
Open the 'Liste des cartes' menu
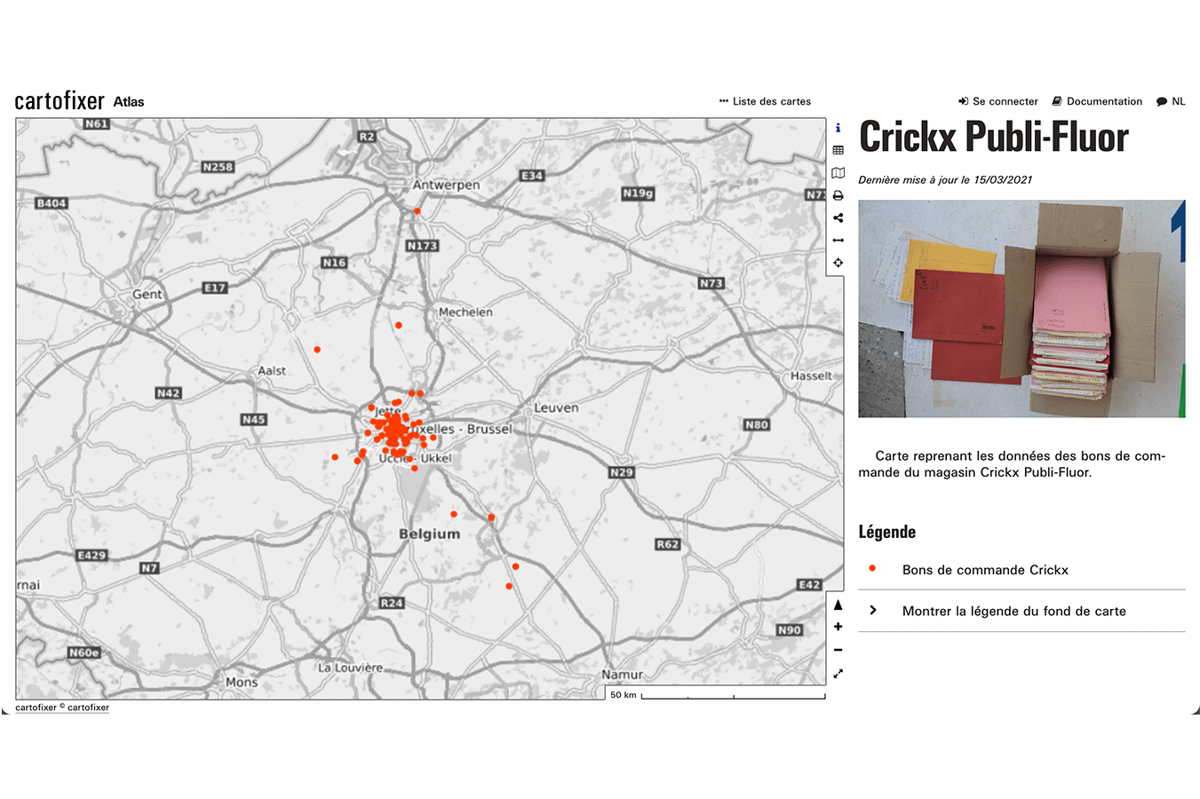point(765,101)
